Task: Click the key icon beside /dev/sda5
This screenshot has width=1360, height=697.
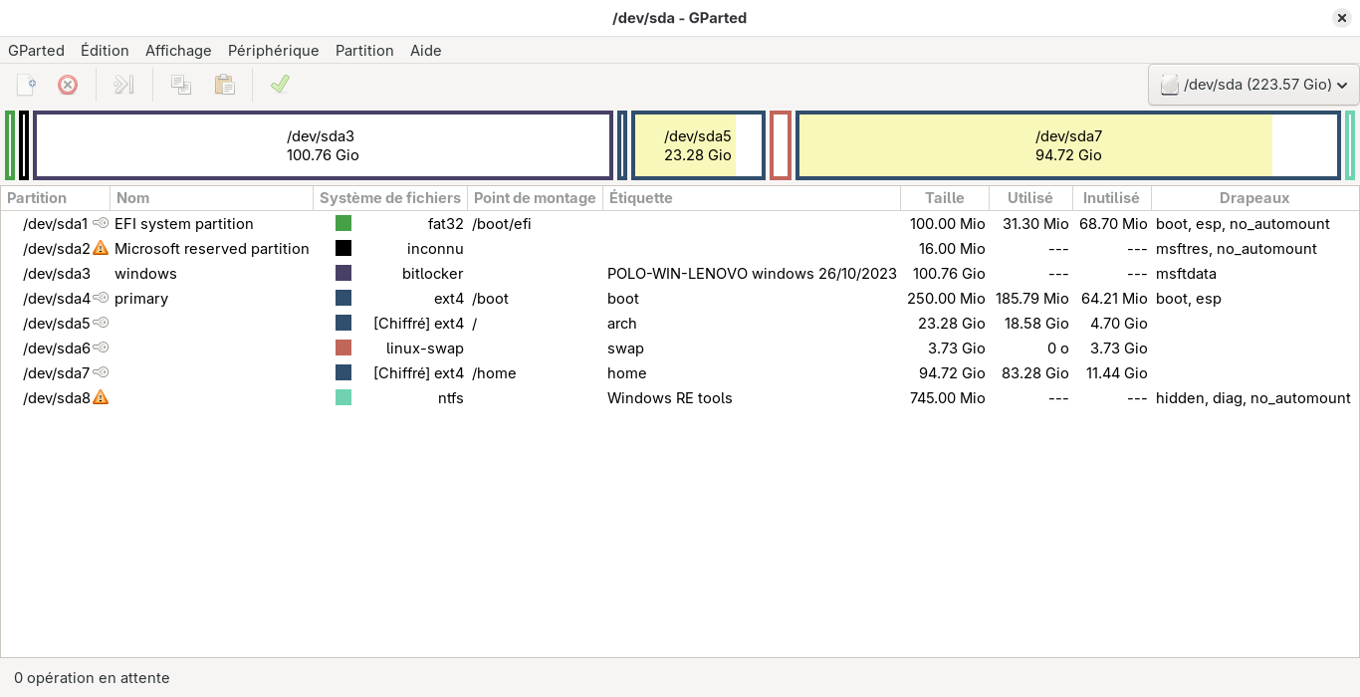Action: 101,324
